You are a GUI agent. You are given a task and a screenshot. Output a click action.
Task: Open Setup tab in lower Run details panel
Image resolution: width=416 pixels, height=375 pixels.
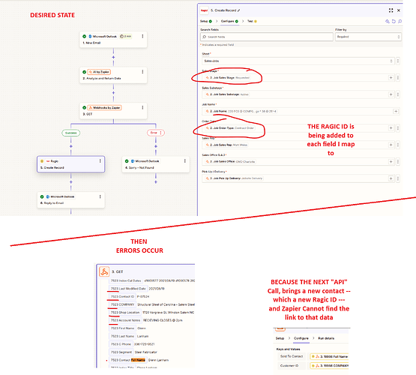point(280,338)
